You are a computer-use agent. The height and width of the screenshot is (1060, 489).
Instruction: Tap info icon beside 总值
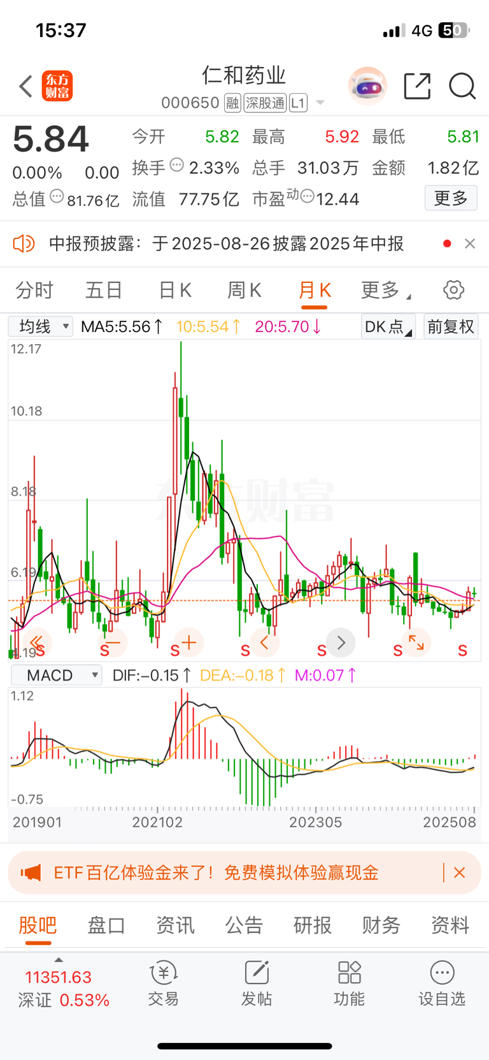click(57, 197)
